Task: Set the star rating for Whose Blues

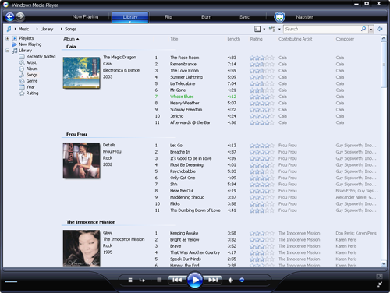Action: coord(262,97)
